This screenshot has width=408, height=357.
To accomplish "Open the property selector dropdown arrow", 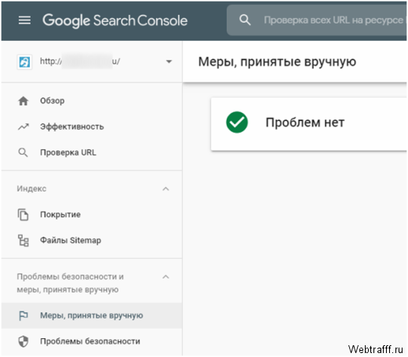I will pyautogui.click(x=169, y=62).
